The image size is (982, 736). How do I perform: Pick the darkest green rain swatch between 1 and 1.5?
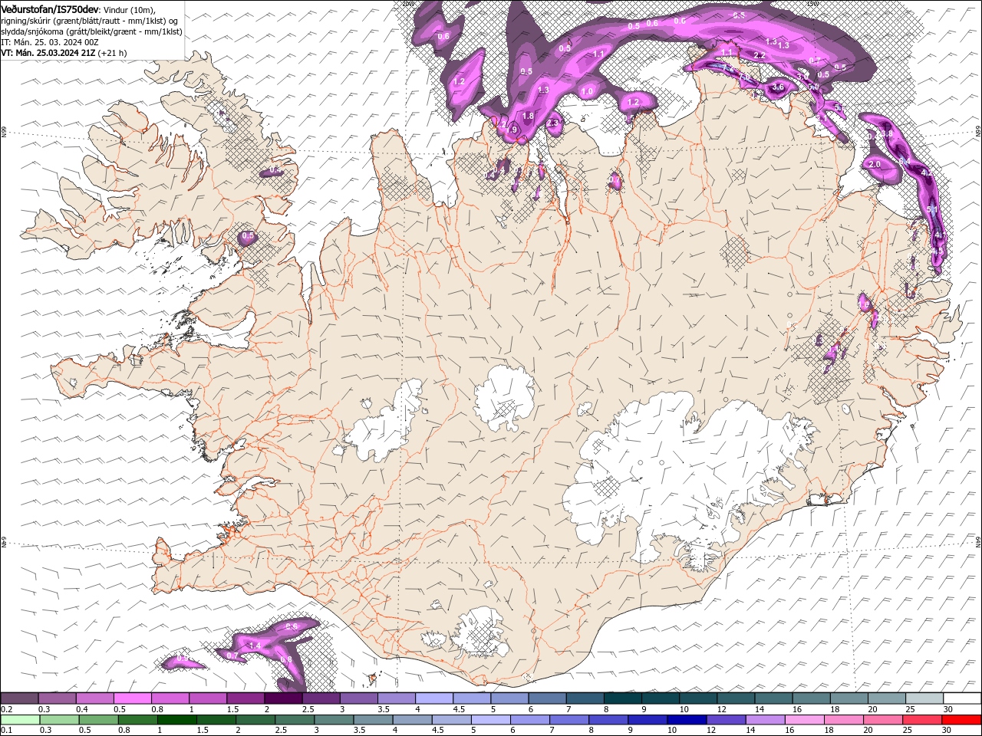click(176, 720)
